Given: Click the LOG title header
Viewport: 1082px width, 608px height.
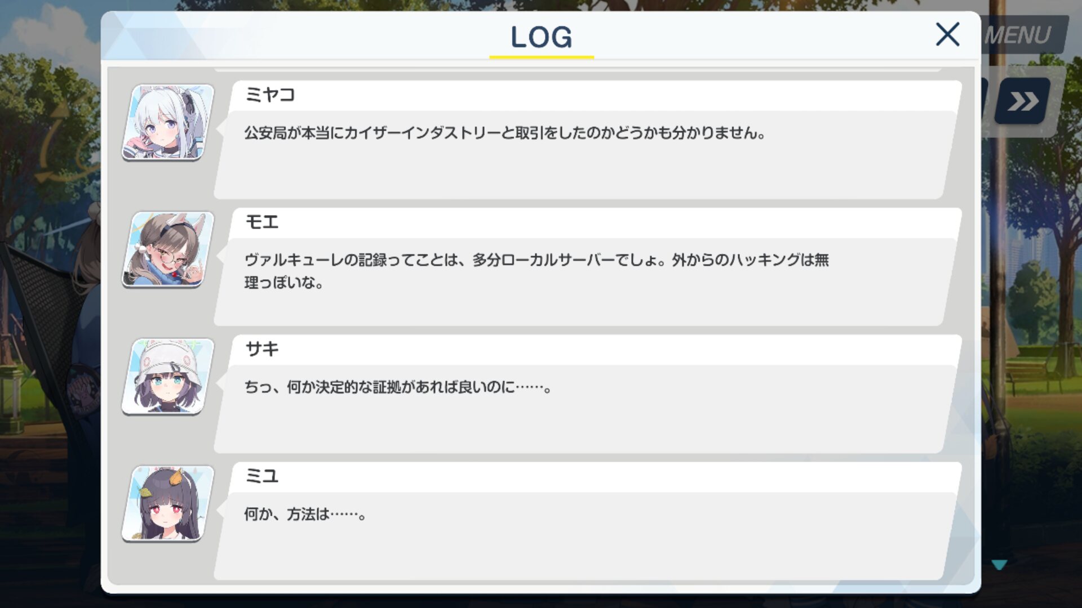Looking at the screenshot, I should tap(541, 37).
